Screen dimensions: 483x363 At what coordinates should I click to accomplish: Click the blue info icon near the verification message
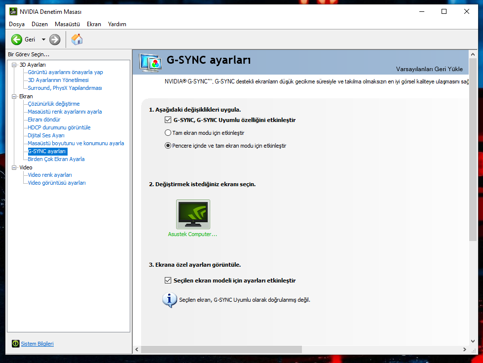pyautogui.click(x=169, y=300)
